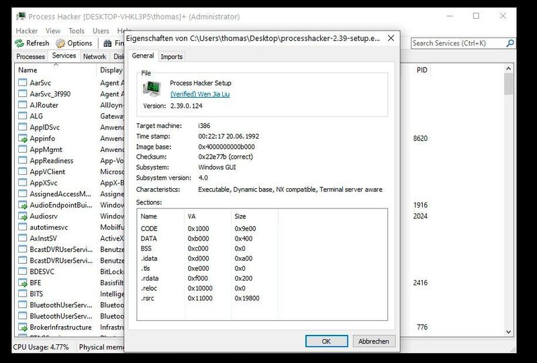
Task: Sort sections by the Name column header
Action: click(x=160, y=216)
